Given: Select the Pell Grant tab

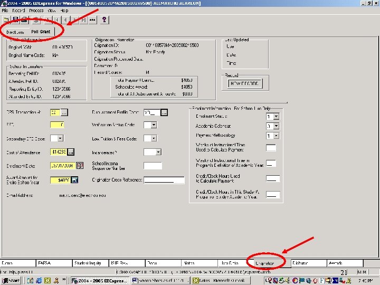Looking at the screenshot, I should [x=41, y=32].
